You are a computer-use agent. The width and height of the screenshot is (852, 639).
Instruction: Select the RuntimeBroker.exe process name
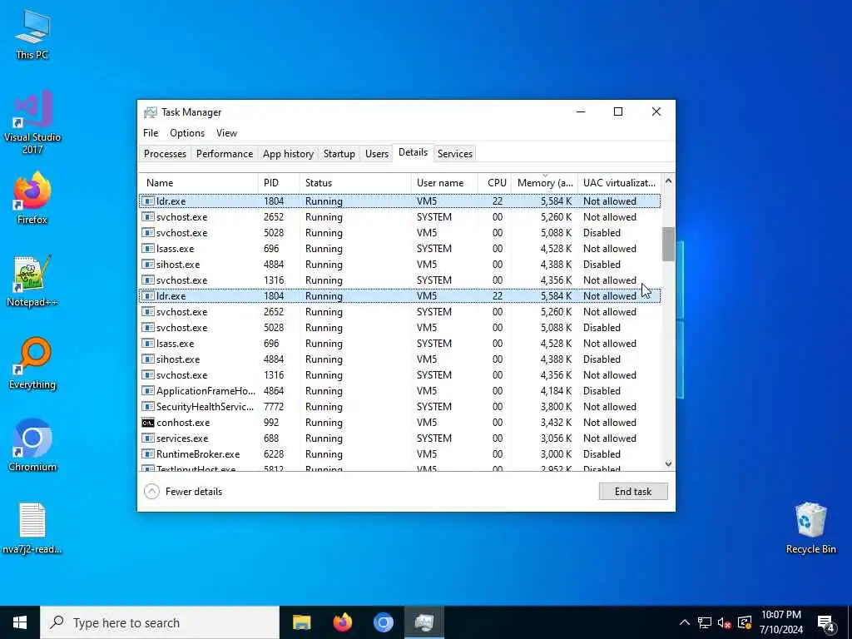click(x=198, y=454)
